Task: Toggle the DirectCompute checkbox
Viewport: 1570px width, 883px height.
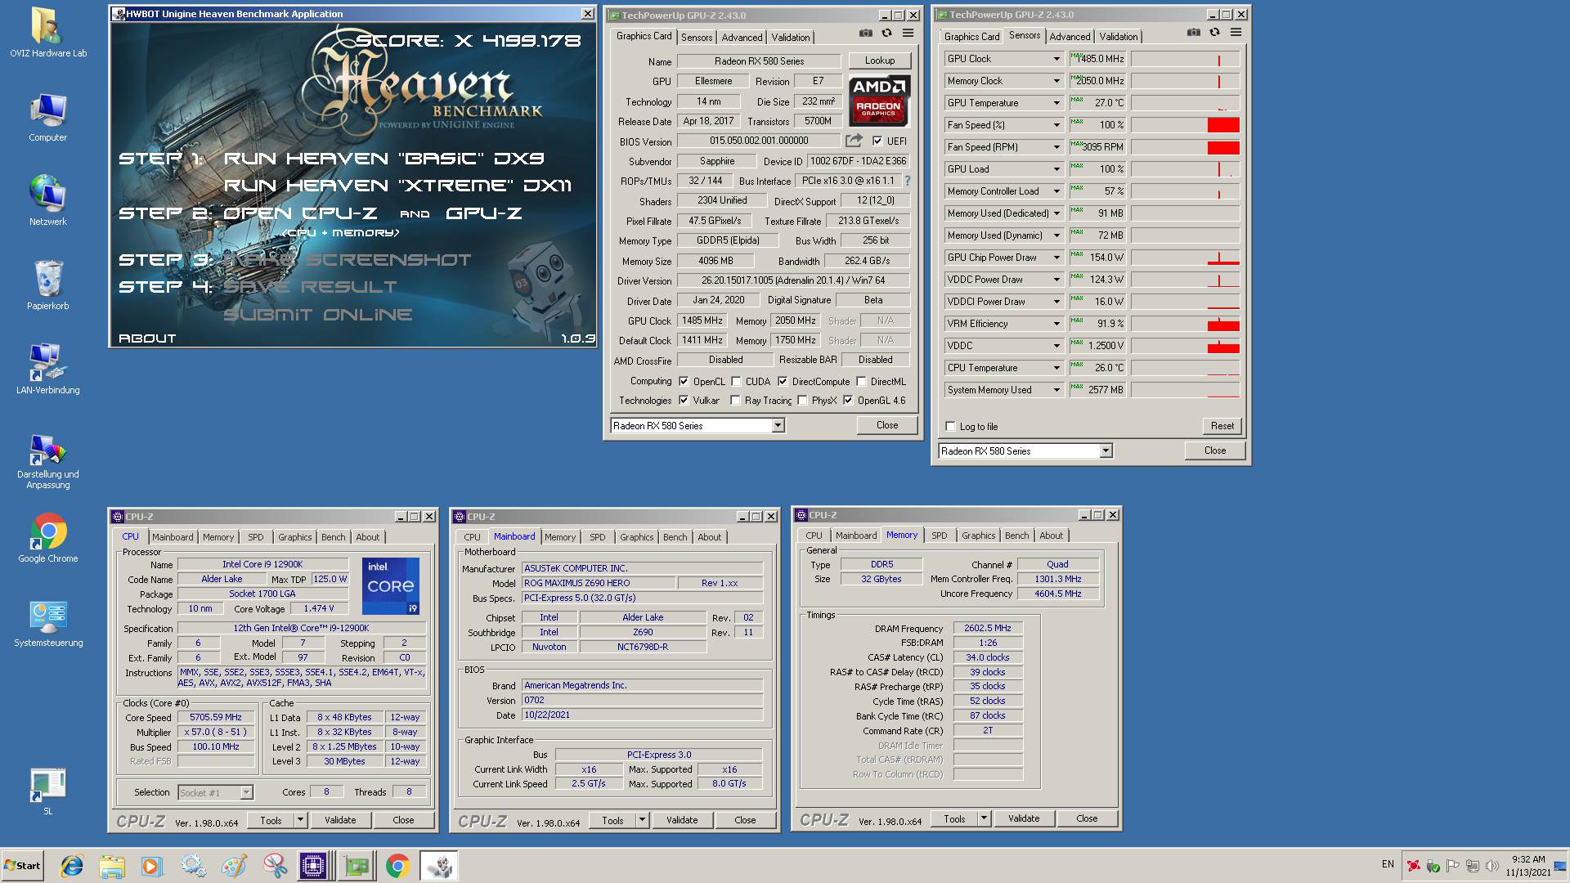Action: (x=783, y=382)
